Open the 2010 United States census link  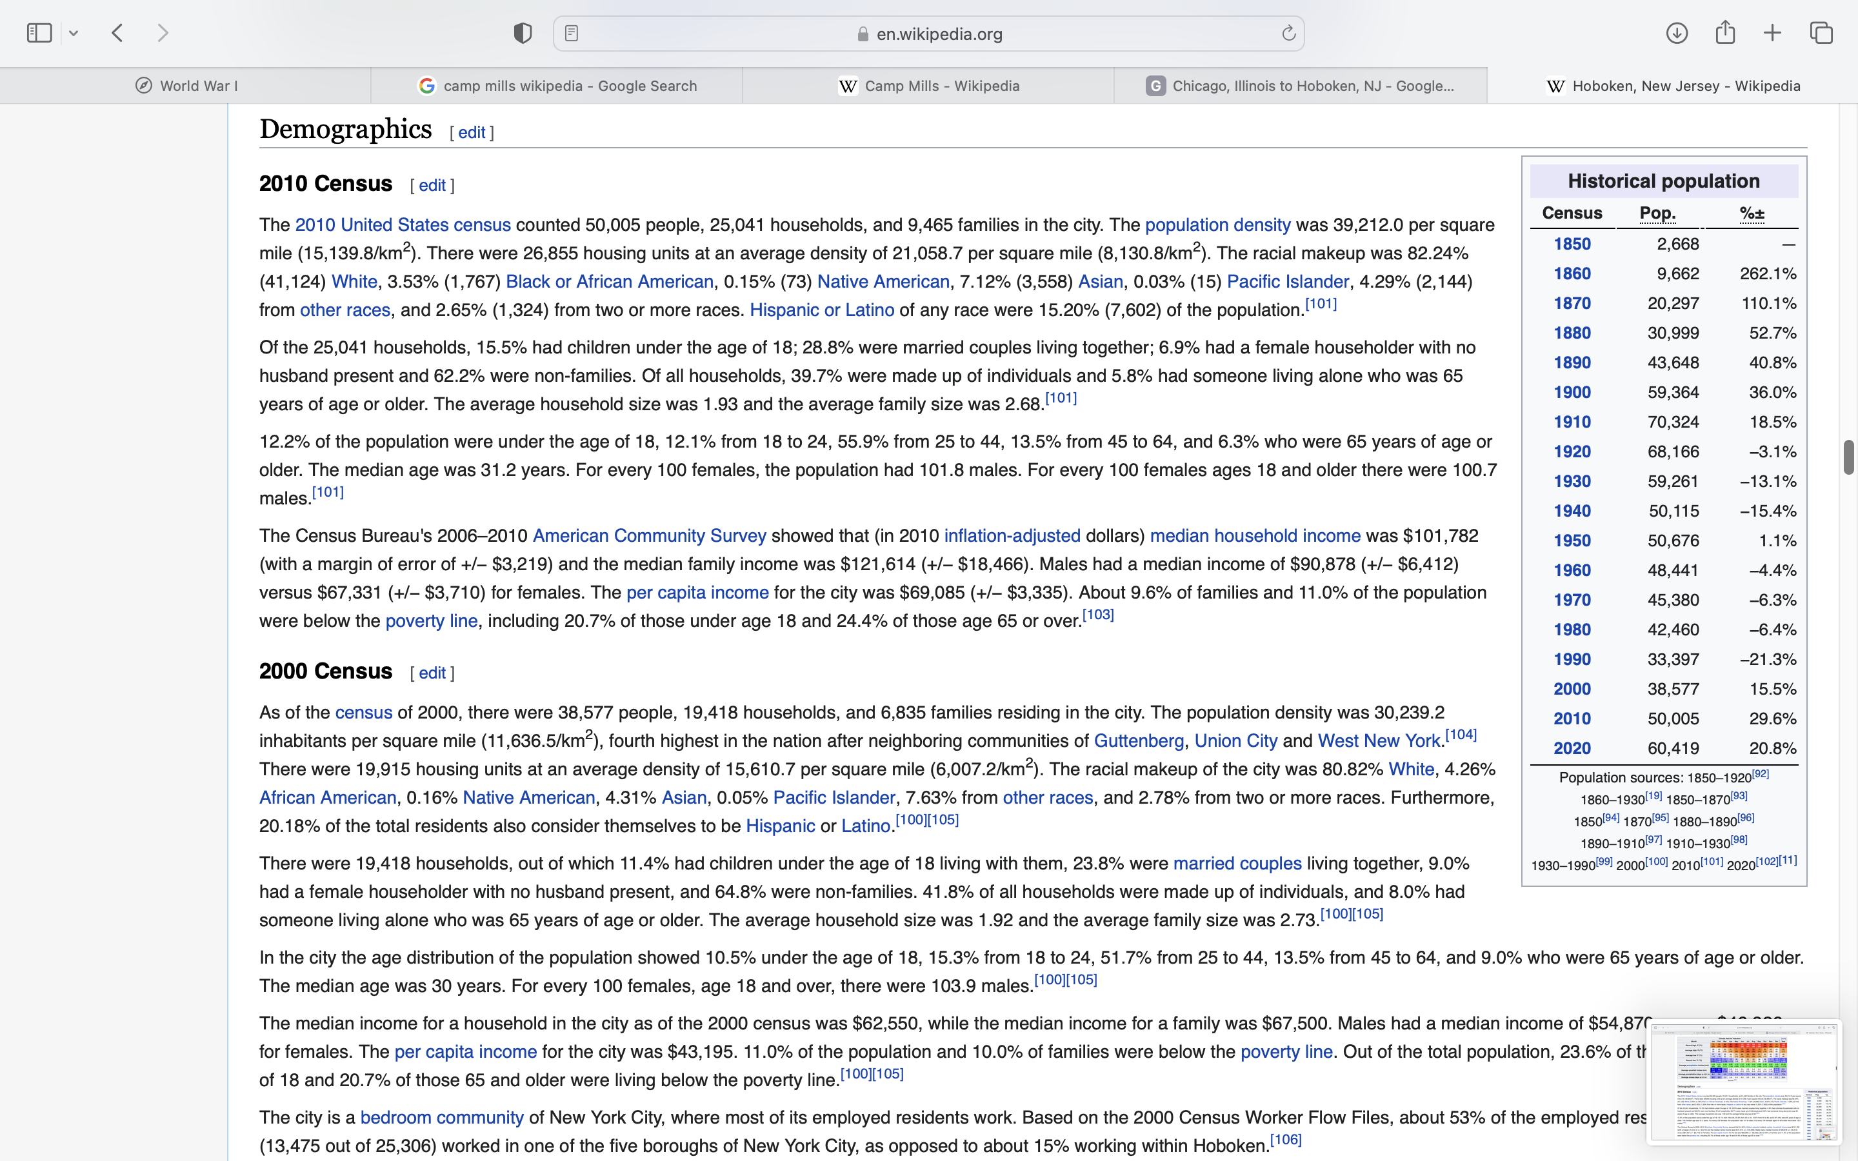pyautogui.click(x=403, y=225)
